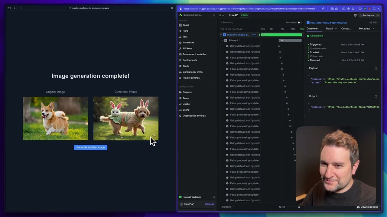This screenshot has width=387, height=217.
Task: Click the Root badge on task row
Action: [x=254, y=35]
